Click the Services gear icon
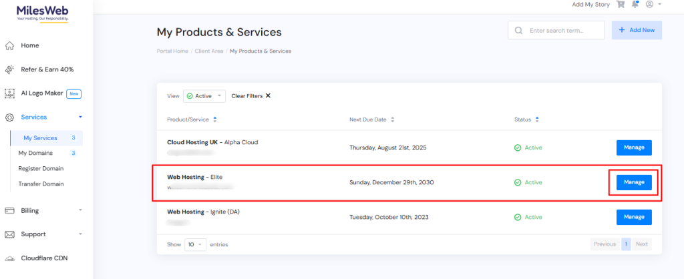Viewport: 684px width, 279px height. [x=9, y=117]
